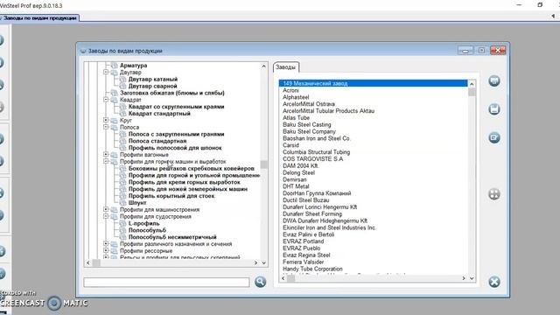Select COS TARGOVISTE S.A entry

pyautogui.click(x=312, y=159)
